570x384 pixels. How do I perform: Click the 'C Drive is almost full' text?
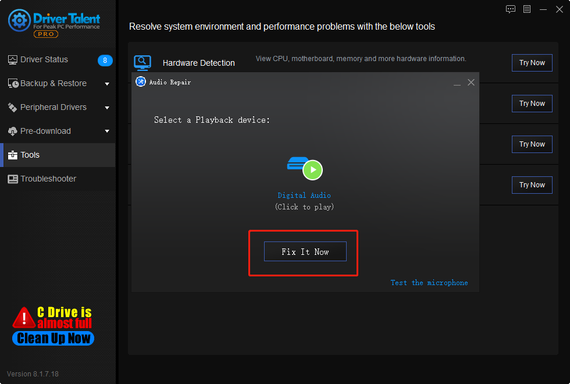pyautogui.click(x=65, y=318)
